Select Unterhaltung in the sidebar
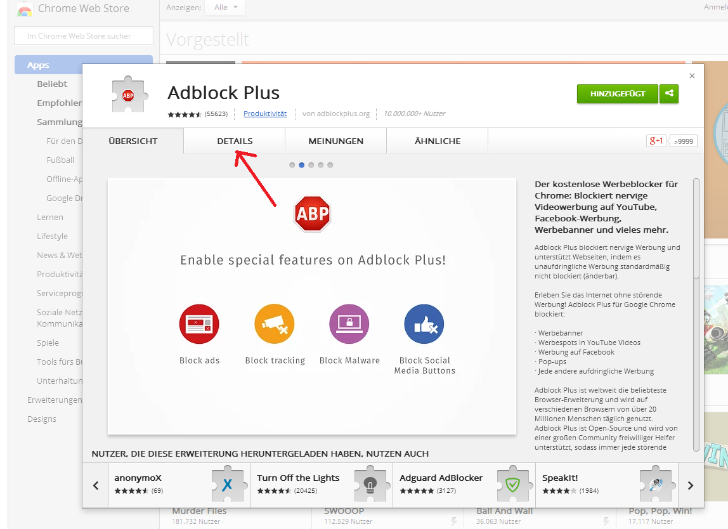728x529 pixels. 60,381
